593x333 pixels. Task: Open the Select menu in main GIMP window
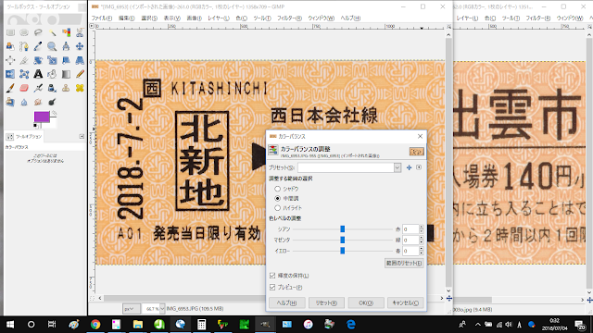(x=149, y=18)
